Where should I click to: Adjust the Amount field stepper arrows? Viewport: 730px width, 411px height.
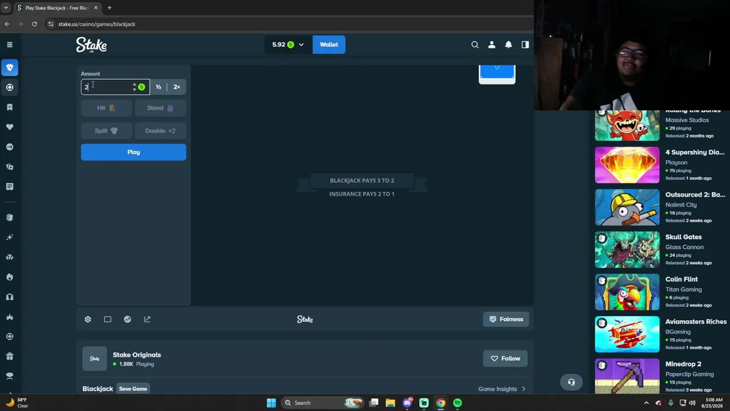click(135, 87)
